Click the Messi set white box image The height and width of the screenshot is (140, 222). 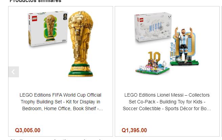tap(153, 28)
